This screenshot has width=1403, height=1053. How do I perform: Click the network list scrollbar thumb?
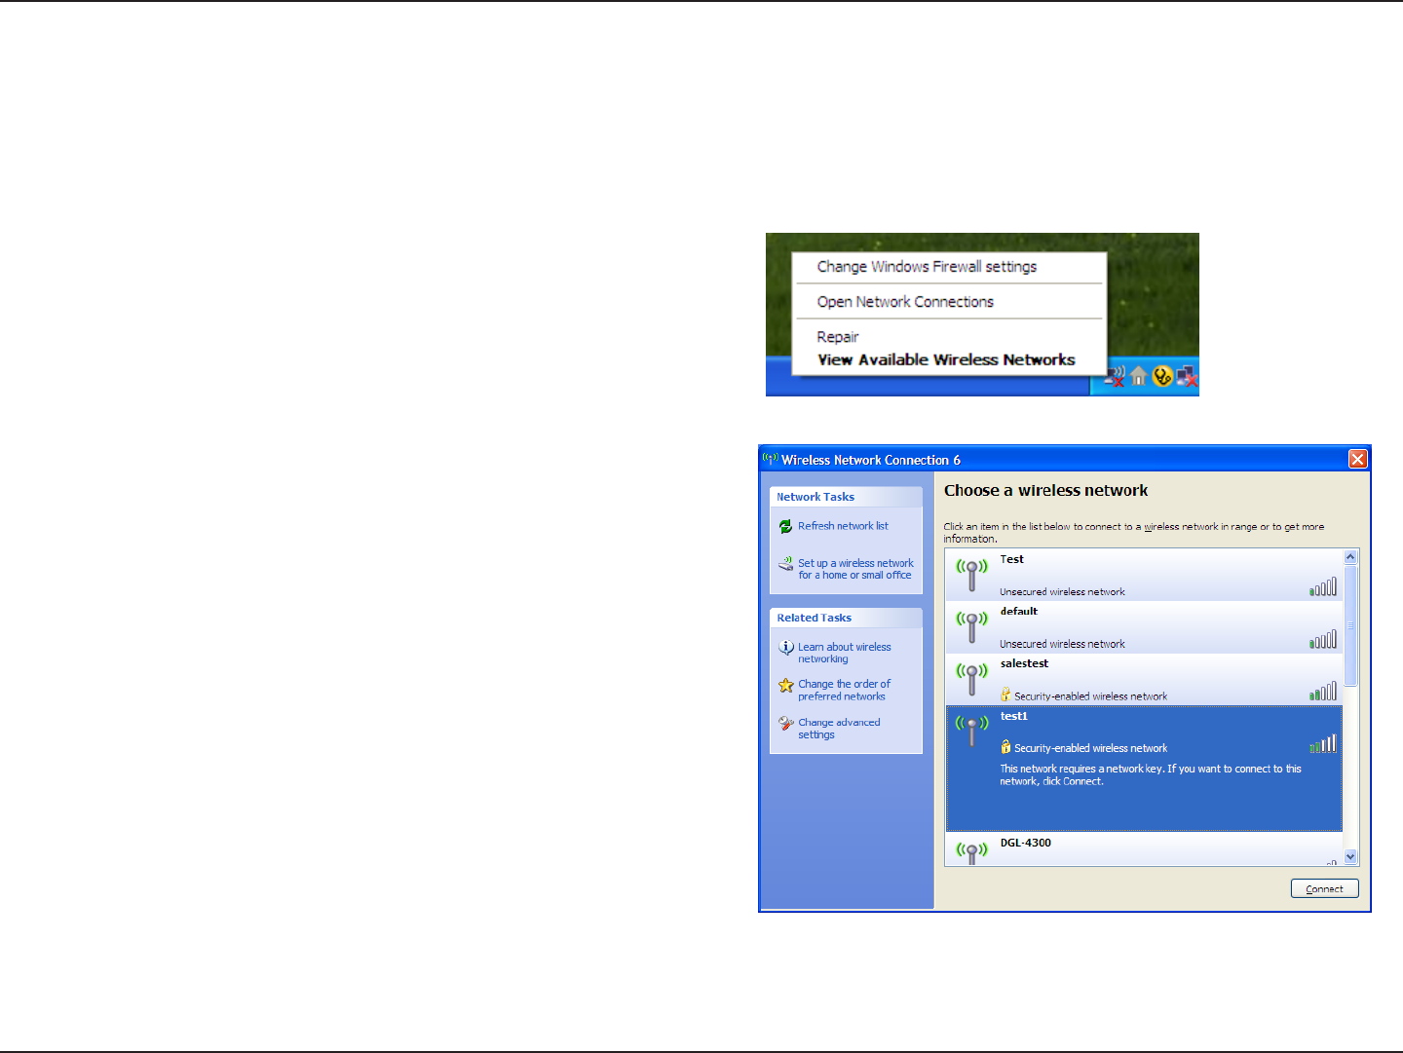[1350, 625]
